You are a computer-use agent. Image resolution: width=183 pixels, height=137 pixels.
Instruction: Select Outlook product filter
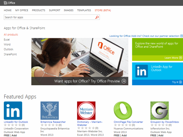point(9,49)
